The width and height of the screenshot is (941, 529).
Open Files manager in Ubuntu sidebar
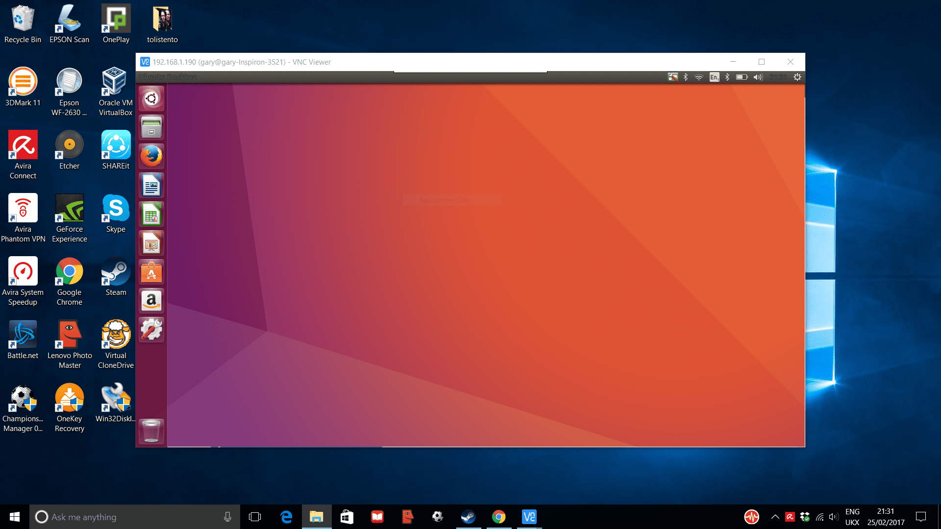point(151,128)
